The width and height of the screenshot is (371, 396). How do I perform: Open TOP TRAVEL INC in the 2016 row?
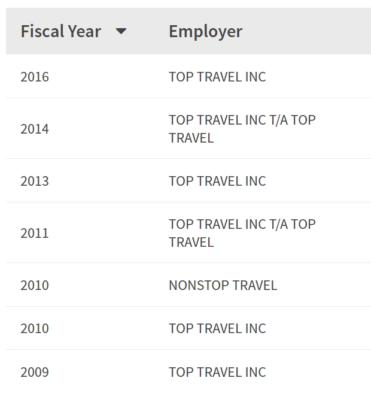[x=217, y=77]
